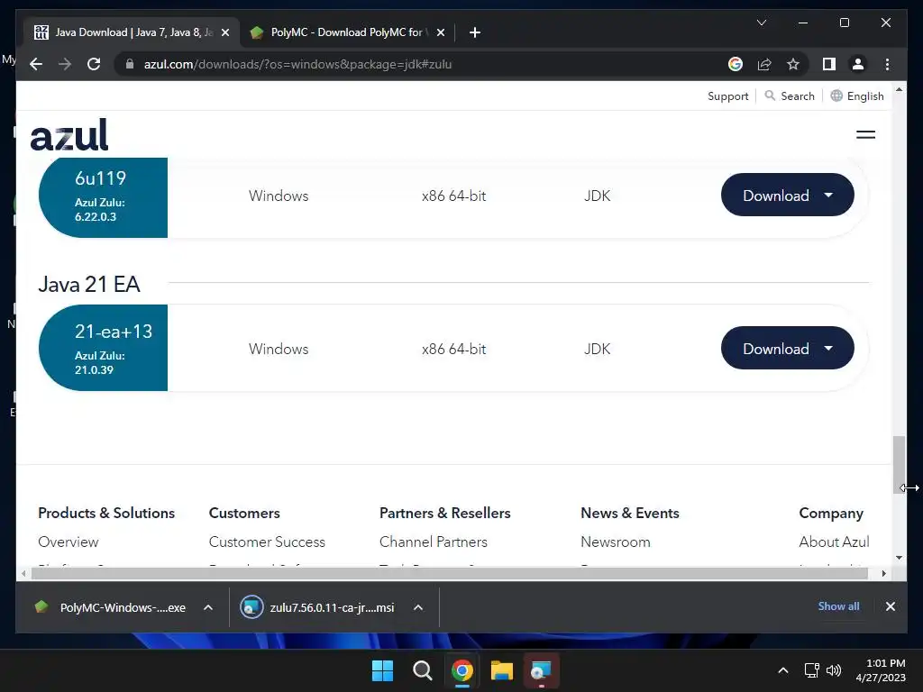Open the clock and date panel

(881, 670)
